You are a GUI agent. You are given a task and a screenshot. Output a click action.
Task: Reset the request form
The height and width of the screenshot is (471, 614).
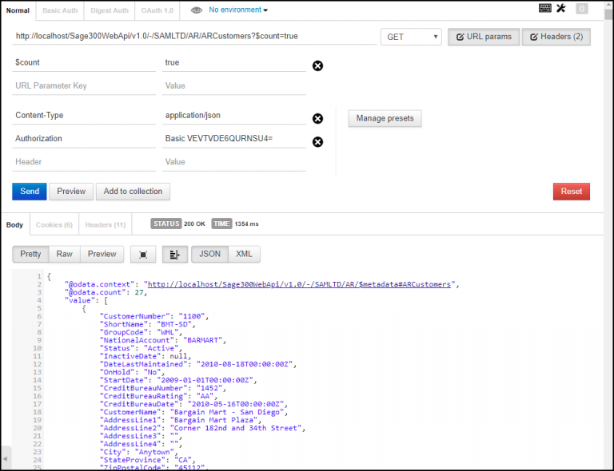point(572,192)
